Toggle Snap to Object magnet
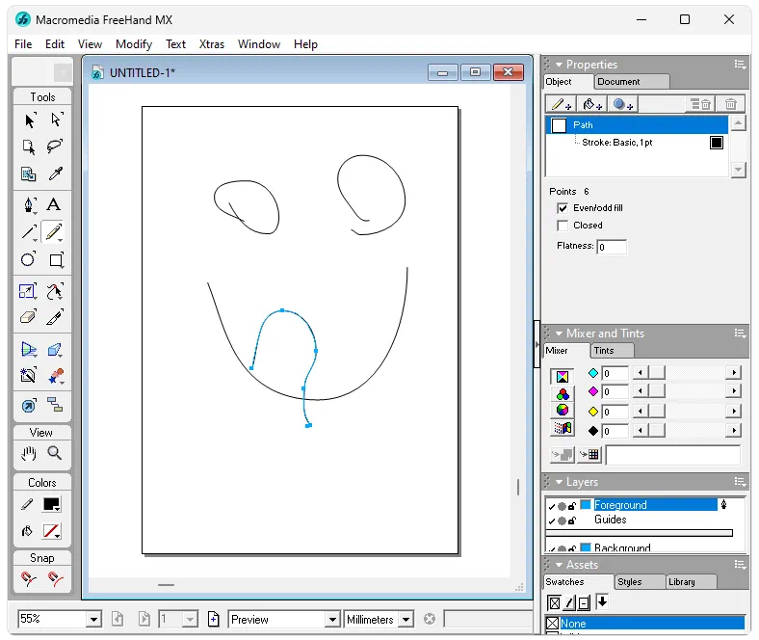759x640 pixels. click(55, 578)
